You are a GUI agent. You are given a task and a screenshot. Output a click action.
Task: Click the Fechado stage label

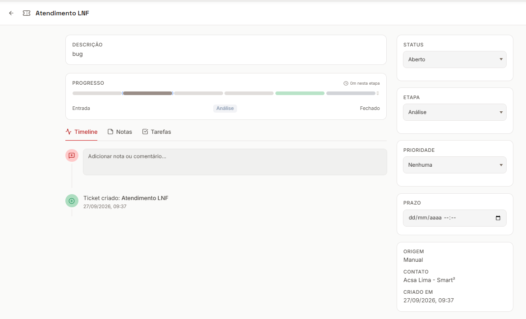370,108
